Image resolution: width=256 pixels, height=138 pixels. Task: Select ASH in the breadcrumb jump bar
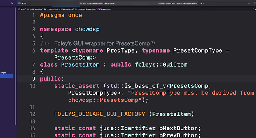coord(22,9)
